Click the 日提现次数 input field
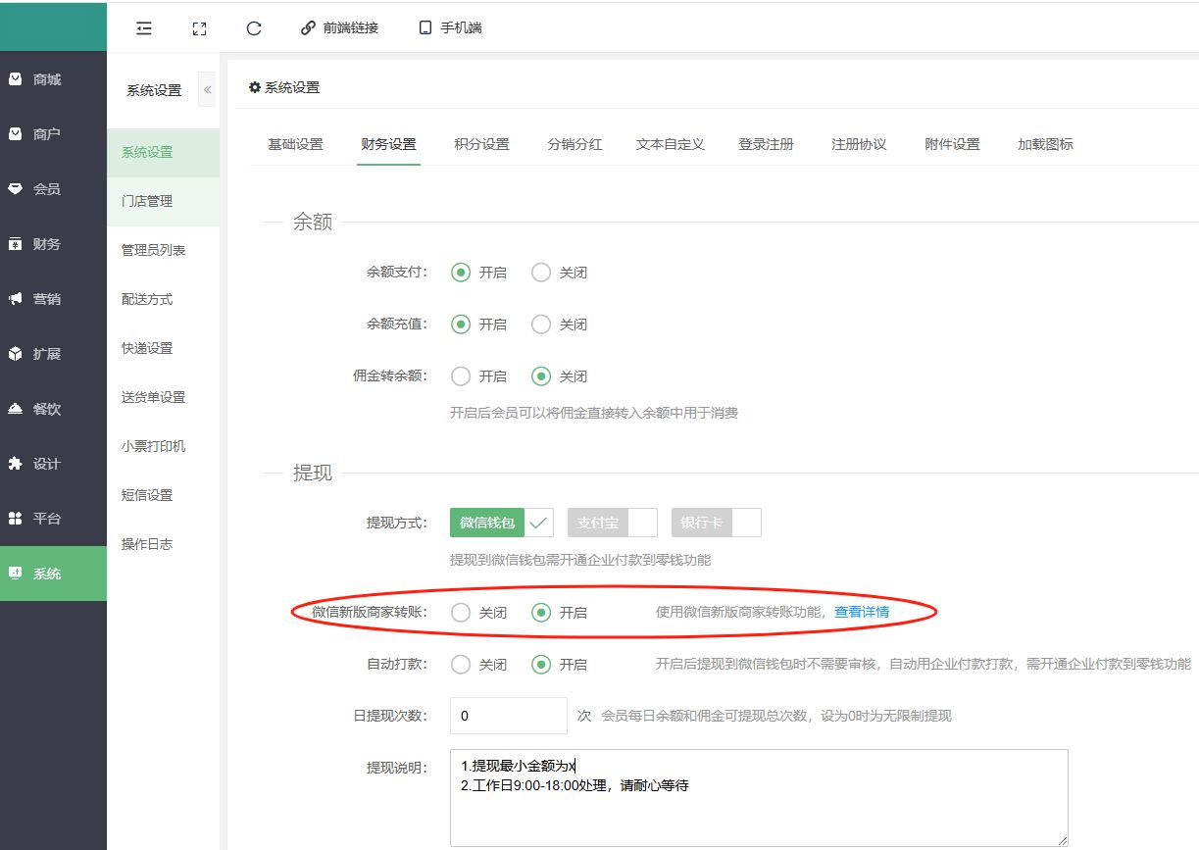The image size is (1199, 850). (x=508, y=716)
